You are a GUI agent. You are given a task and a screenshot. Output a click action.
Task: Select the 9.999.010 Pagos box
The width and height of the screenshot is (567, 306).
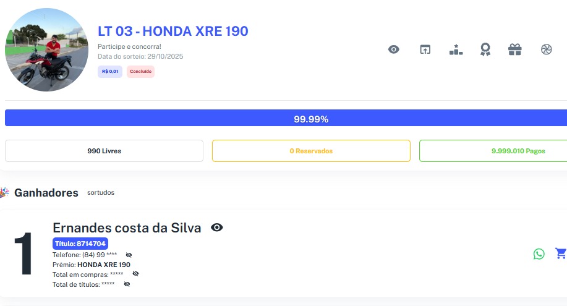(x=493, y=151)
